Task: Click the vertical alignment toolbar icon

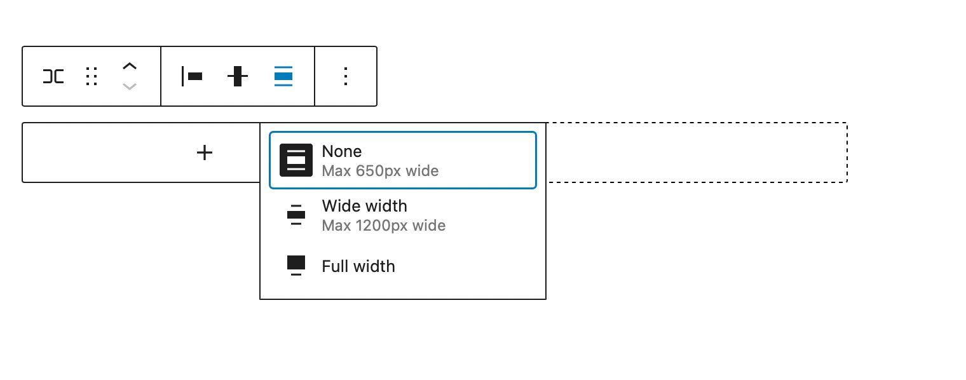Action: click(x=237, y=76)
